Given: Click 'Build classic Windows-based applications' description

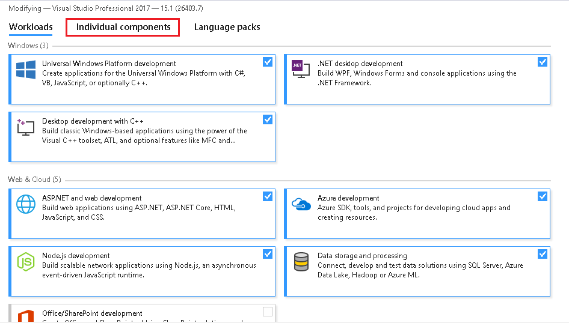Looking at the screenshot, I should (x=144, y=136).
